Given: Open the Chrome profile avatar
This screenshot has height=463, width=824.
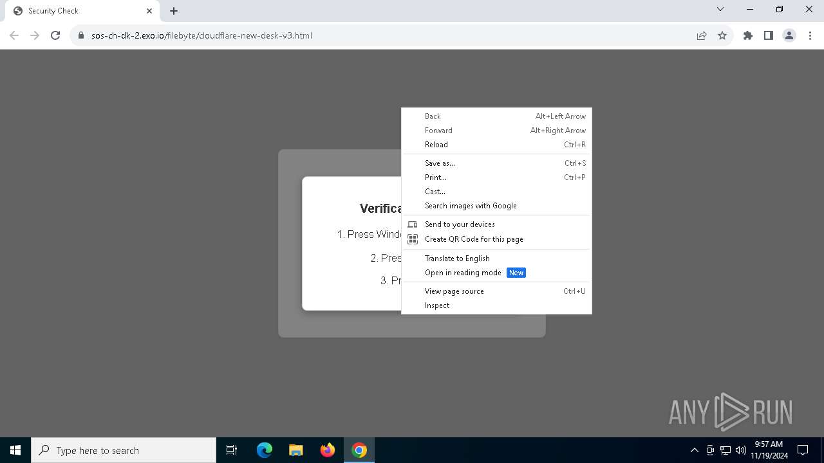Looking at the screenshot, I should [x=789, y=35].
